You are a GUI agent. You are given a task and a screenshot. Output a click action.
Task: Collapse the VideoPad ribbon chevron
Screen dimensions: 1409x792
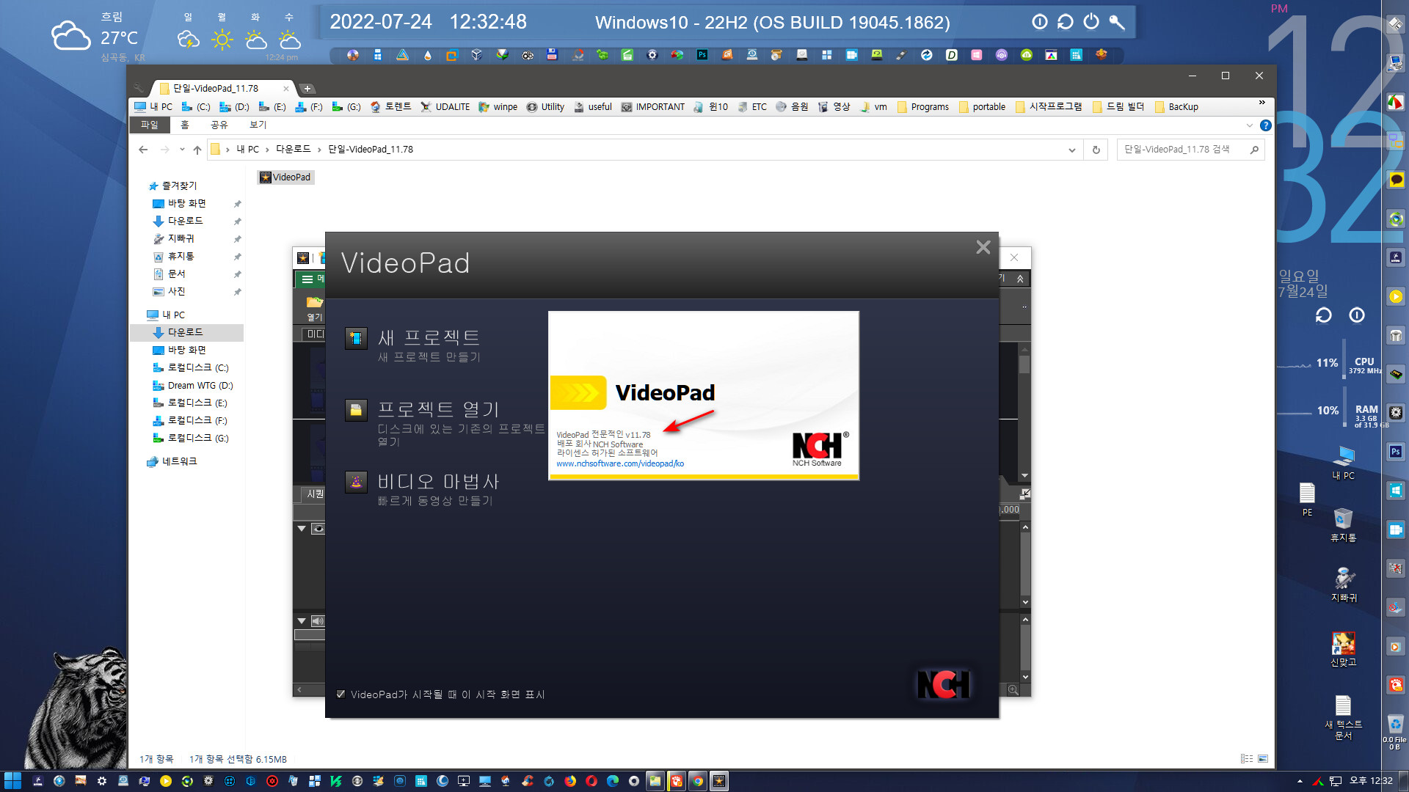coord(1020,279)
